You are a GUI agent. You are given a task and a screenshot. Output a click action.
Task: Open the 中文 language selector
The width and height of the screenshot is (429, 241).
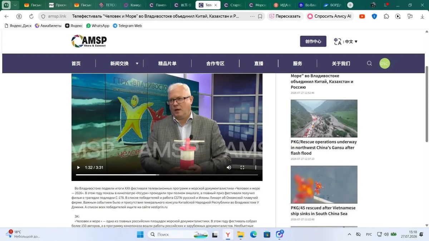click(x=346, y=41)
